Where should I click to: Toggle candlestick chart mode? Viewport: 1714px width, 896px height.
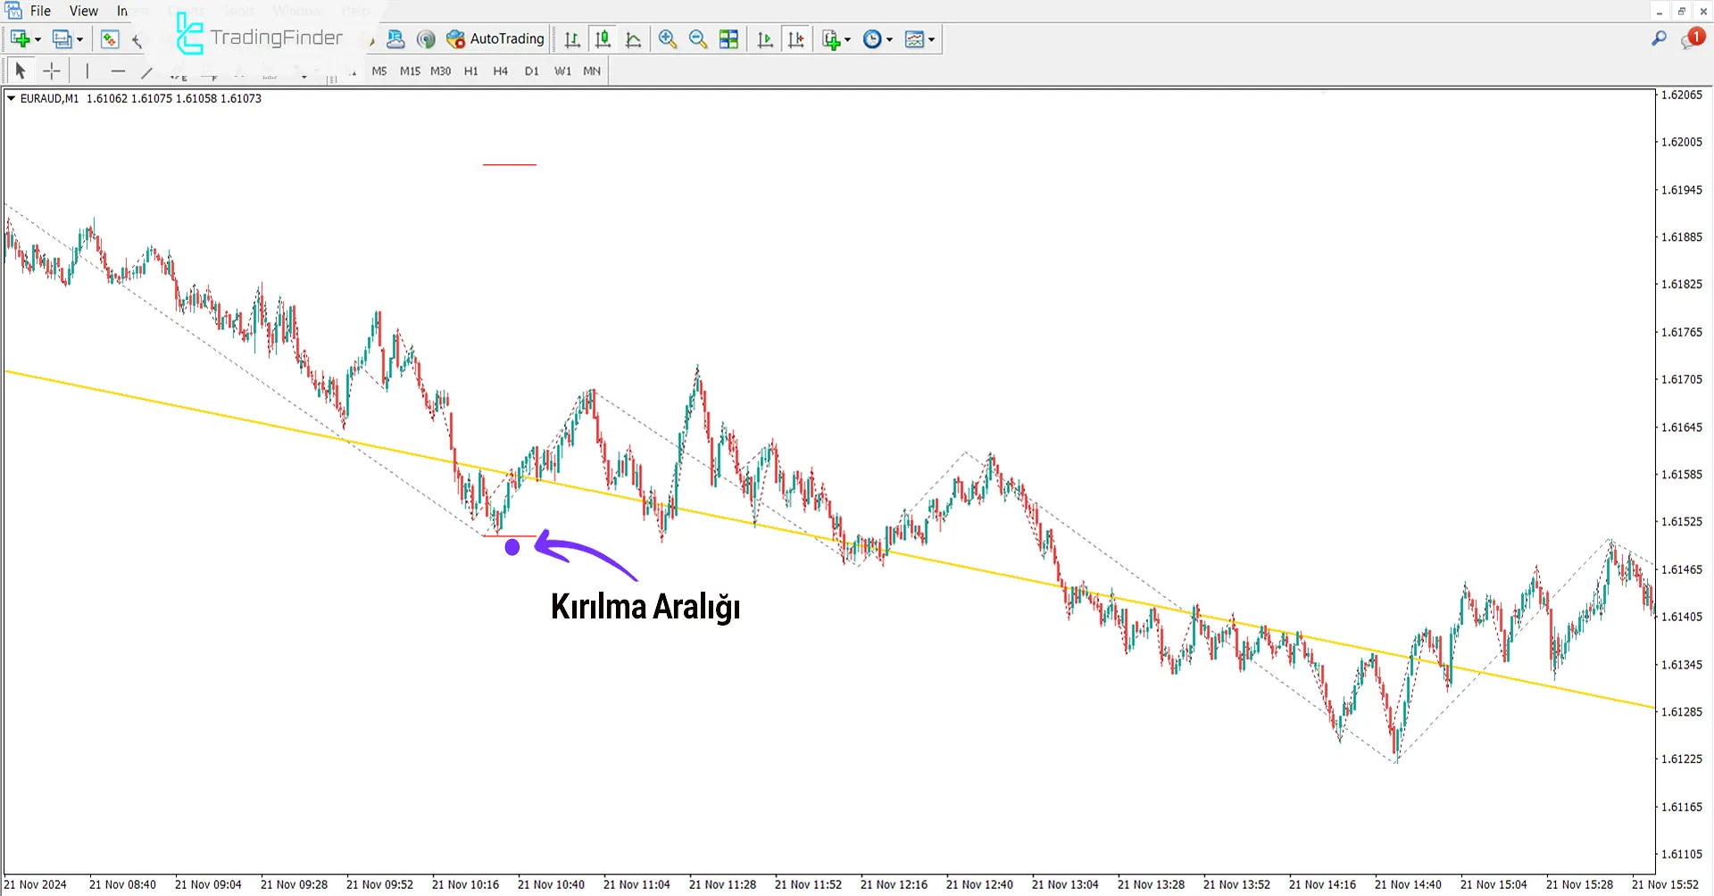[603, 39]
